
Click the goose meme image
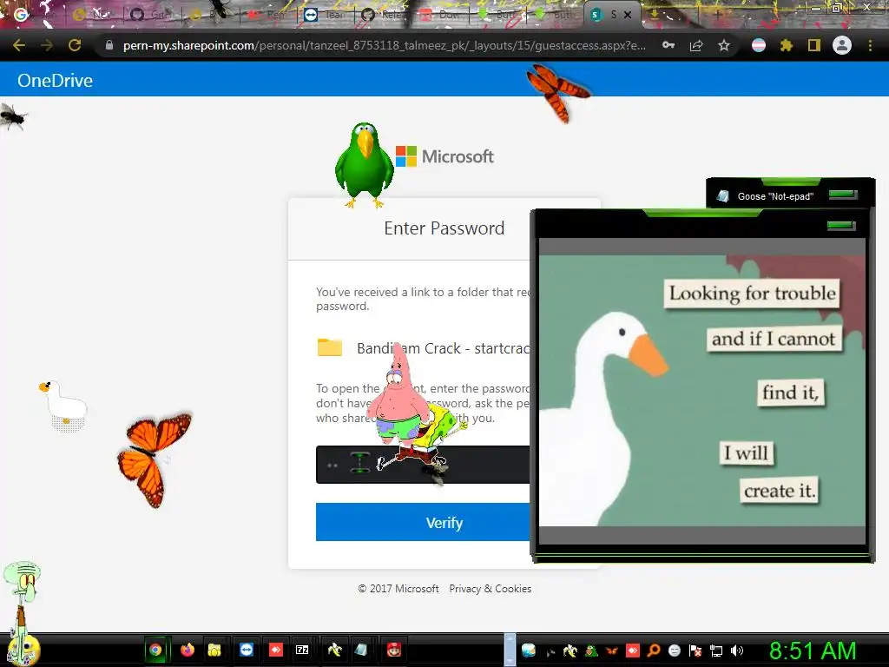(x=701, y=390)
